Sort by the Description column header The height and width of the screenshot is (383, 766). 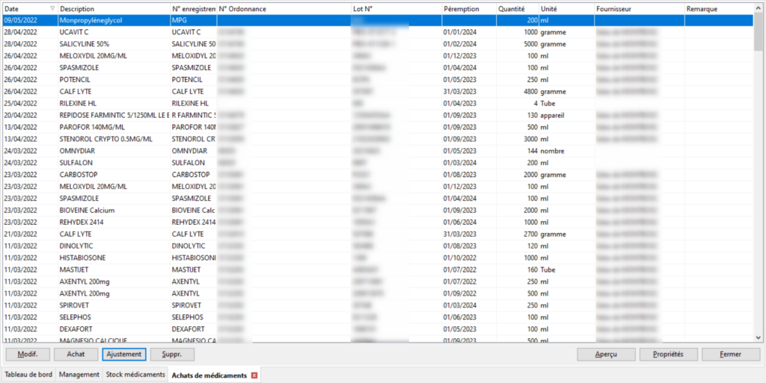pyautogui.click(x=112, y=9)
